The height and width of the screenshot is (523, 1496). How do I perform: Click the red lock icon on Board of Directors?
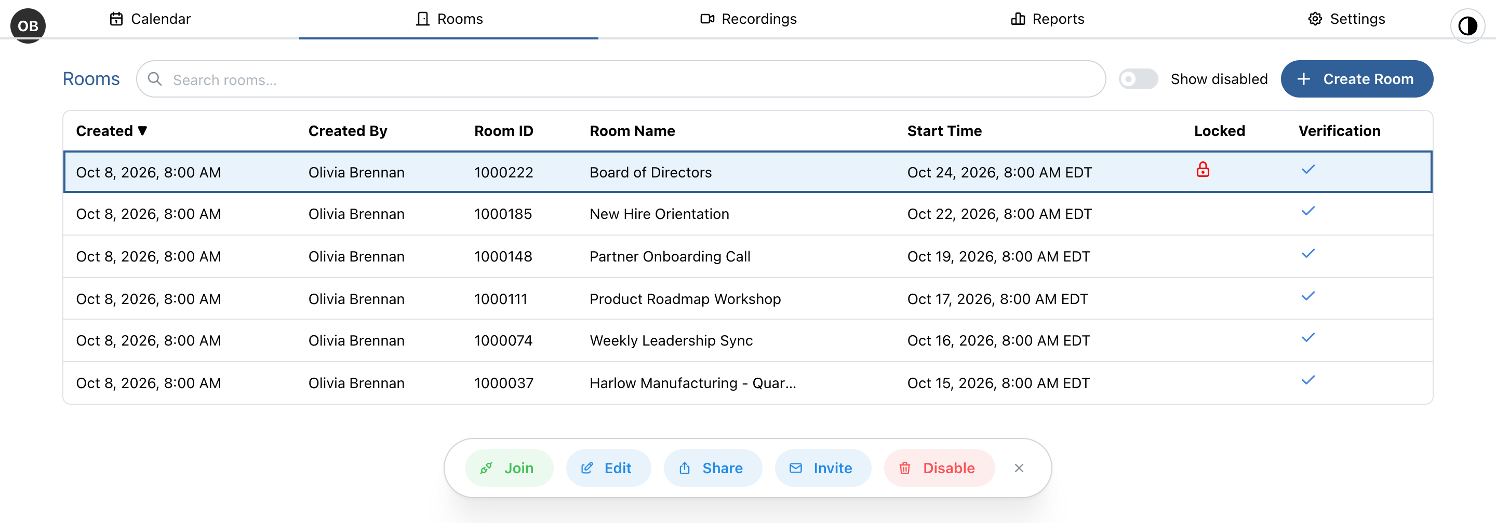pos(1203,169)
